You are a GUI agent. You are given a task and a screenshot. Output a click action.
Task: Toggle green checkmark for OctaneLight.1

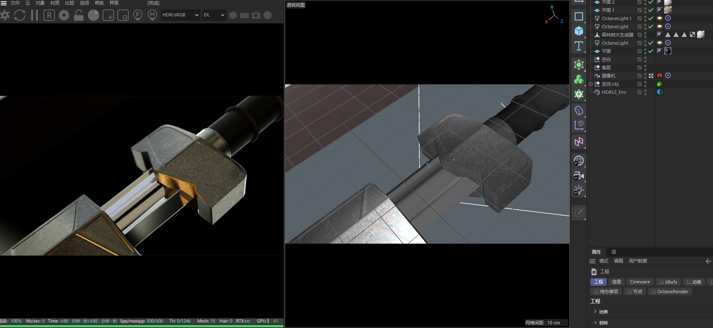coord(651,18)
